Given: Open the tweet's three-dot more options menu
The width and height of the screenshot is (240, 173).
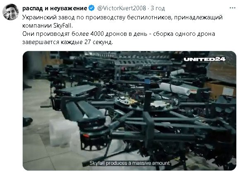Looking at the screenshot, I should [x=233, y=8].
